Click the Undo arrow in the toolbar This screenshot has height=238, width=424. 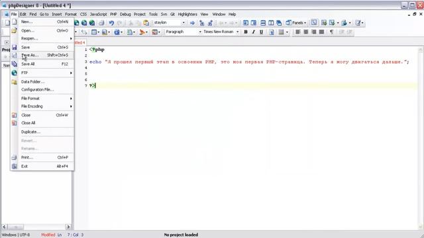[x=111, y=23]
